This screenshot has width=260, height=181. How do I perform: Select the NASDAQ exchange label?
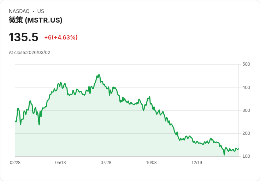coord(19,11)
